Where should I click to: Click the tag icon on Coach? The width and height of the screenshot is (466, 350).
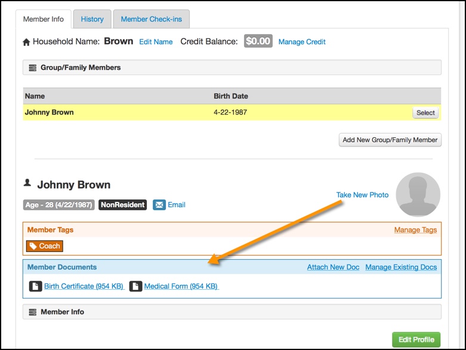tap(33, 246)
